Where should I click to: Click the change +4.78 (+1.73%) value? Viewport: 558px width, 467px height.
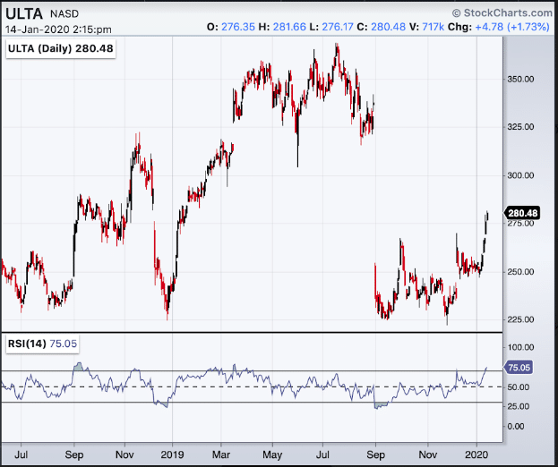pyautogui.click(x=512, y=27)
